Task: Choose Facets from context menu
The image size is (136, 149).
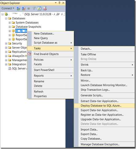Action: [x=51, y=64]
